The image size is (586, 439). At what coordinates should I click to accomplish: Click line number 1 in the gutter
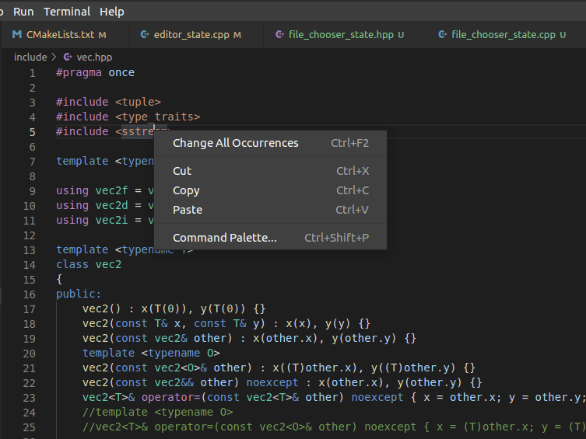click(x=33, y=73)
